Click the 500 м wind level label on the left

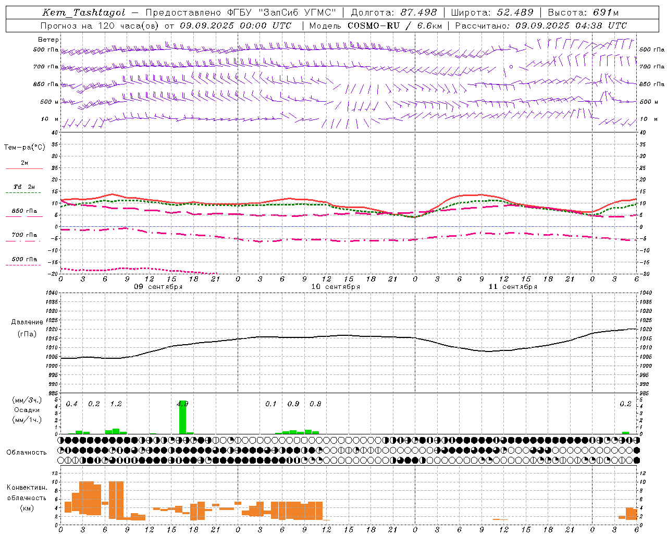pos(50,102)
